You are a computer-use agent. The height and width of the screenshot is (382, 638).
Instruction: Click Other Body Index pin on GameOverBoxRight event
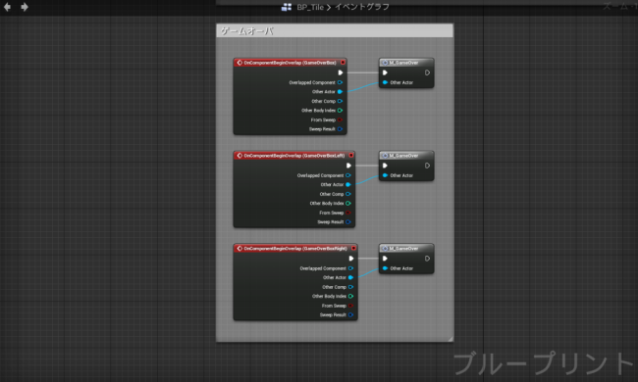(x=350, y=297)
